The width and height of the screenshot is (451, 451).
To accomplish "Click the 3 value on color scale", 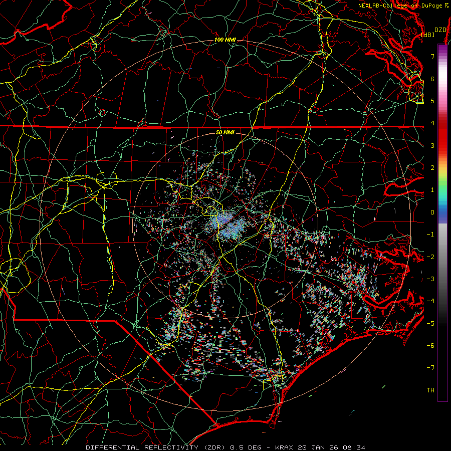I will [x=432, y=145].
